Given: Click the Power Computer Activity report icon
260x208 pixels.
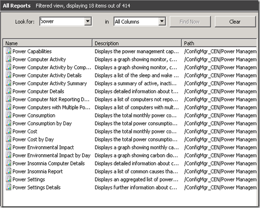Looking at the screenshot, I should coord(9,59).
